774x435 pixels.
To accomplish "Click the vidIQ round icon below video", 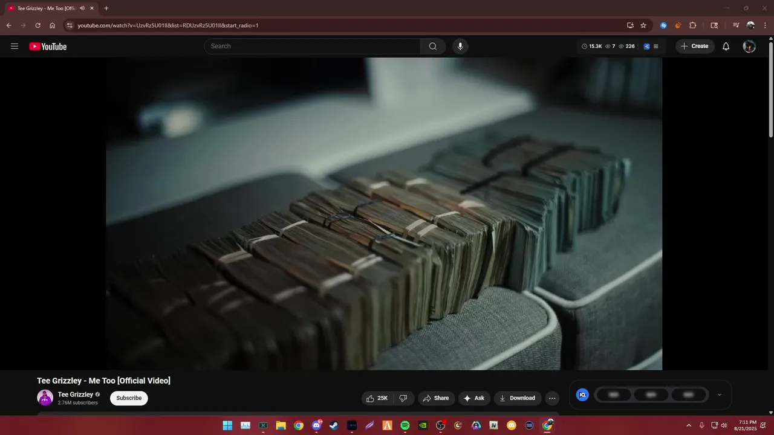I will point(582,395).
